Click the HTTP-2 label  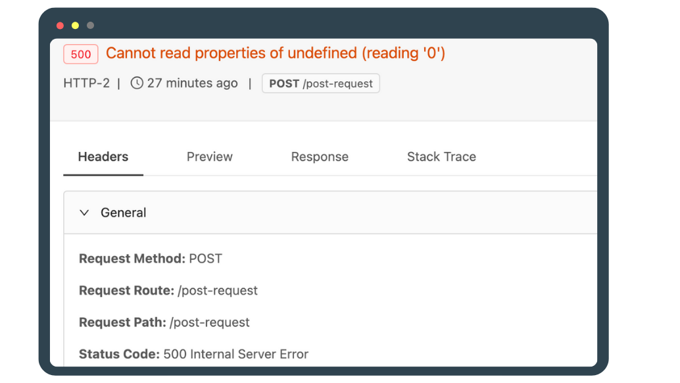coord(86,83)
